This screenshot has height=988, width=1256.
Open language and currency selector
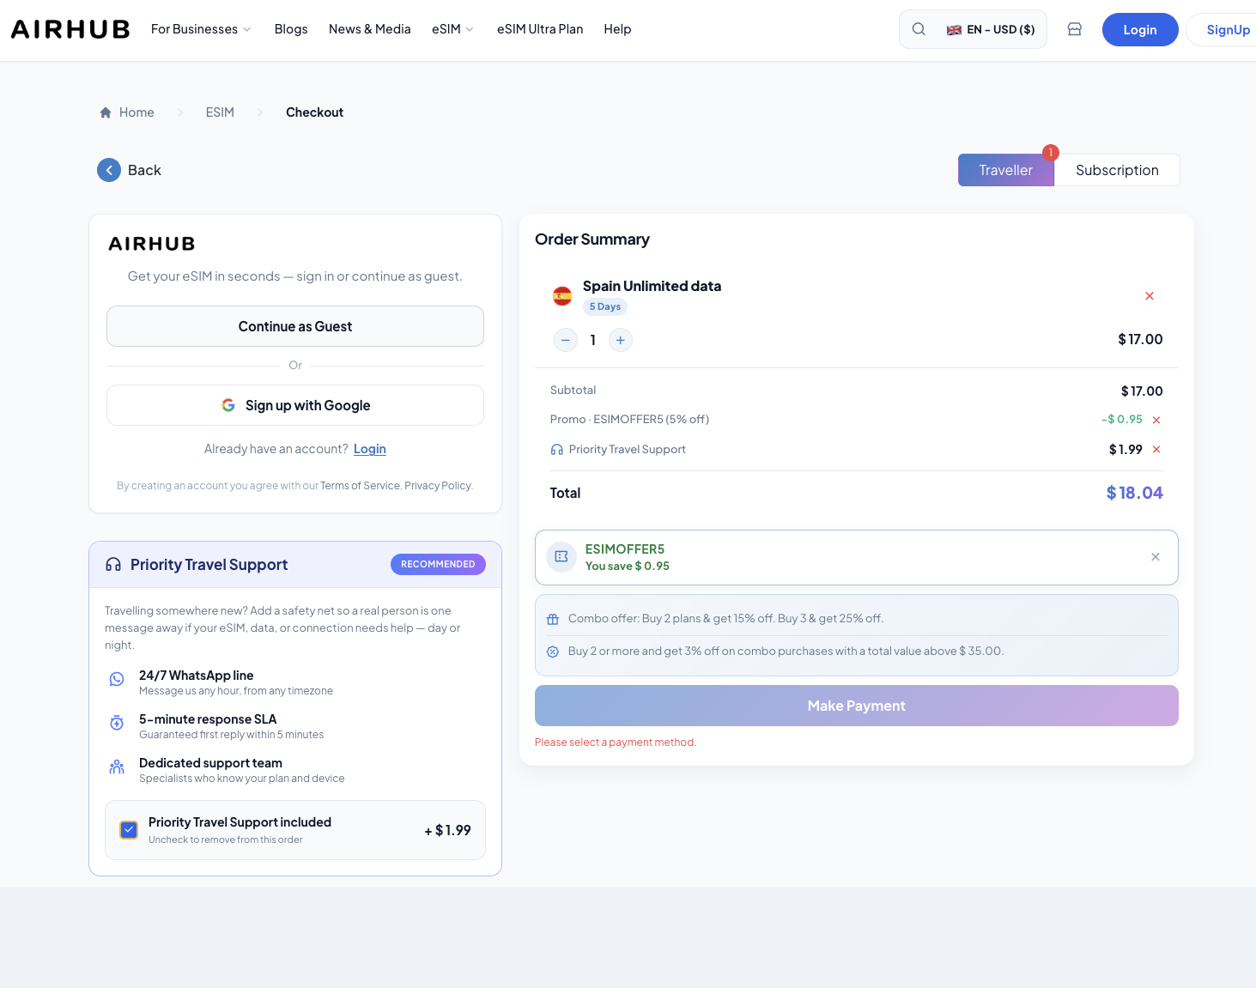pos(991,29)
